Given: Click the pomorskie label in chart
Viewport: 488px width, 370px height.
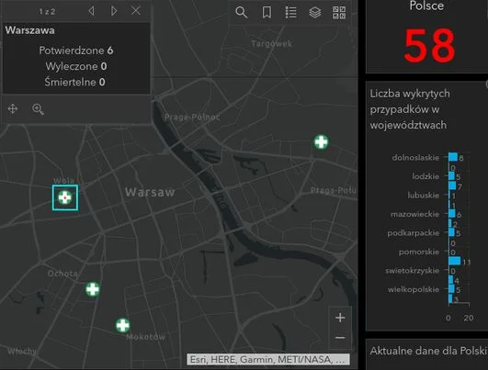Looking at the screenshot, I should click(419, 252).
